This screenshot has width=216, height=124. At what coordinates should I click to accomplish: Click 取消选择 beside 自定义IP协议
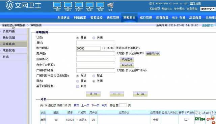[x=127, y=65]
